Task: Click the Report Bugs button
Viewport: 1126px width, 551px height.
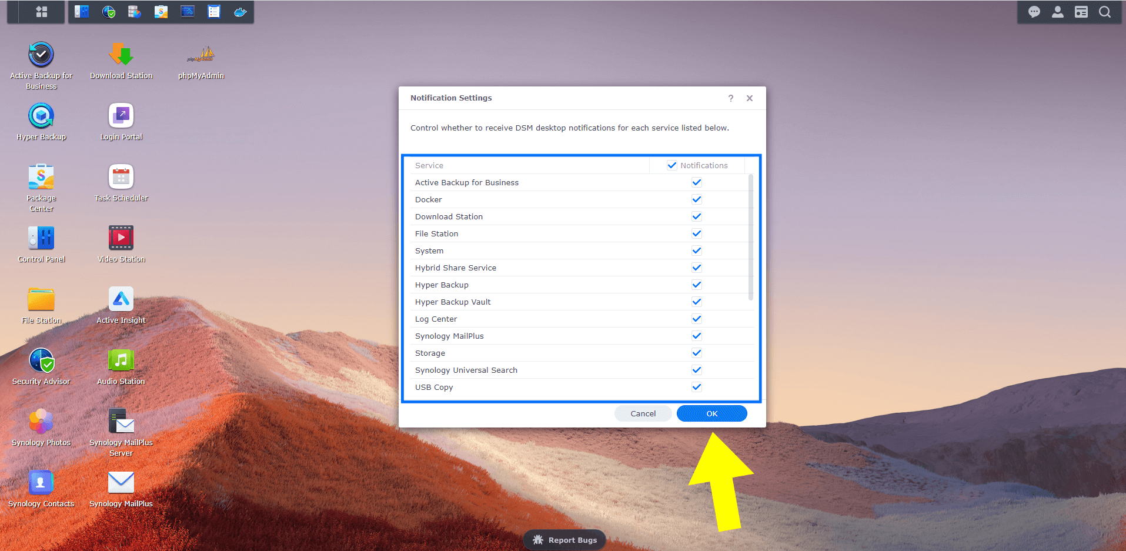Action: point(564,540)
